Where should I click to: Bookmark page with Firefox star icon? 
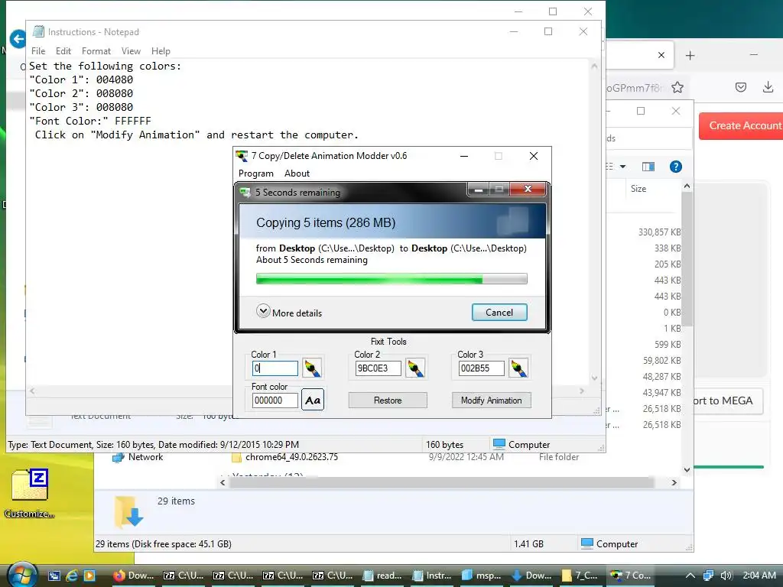(677, 88)
